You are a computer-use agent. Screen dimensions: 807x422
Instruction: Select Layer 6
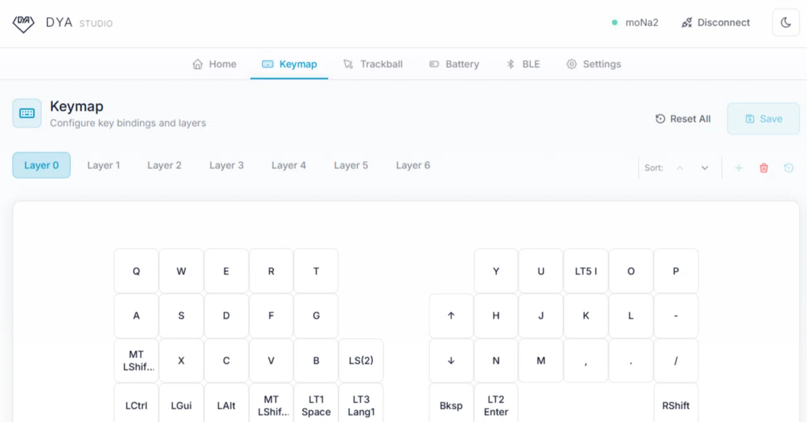click(x=413, y=165)
